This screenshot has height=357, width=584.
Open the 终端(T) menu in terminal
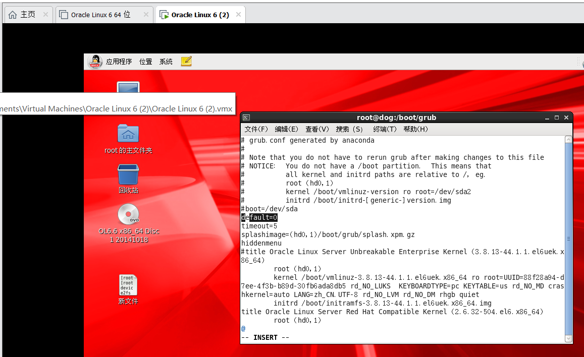(385, 129)
